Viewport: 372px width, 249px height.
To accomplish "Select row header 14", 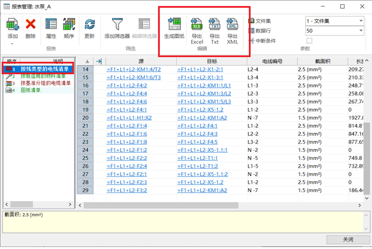I will tap(85, 69).
